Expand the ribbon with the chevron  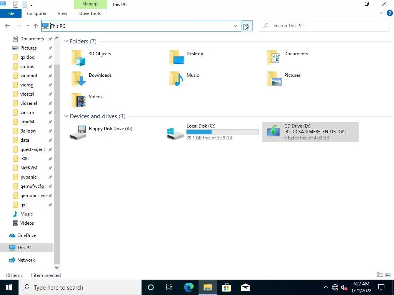(381, 13)
